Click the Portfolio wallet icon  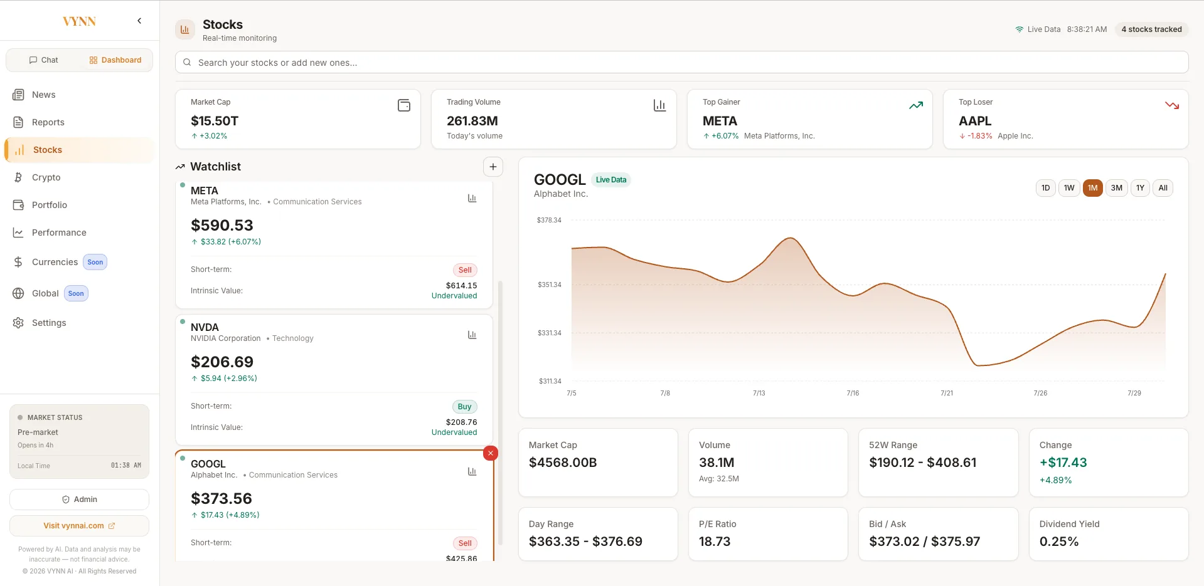point(19,205)
